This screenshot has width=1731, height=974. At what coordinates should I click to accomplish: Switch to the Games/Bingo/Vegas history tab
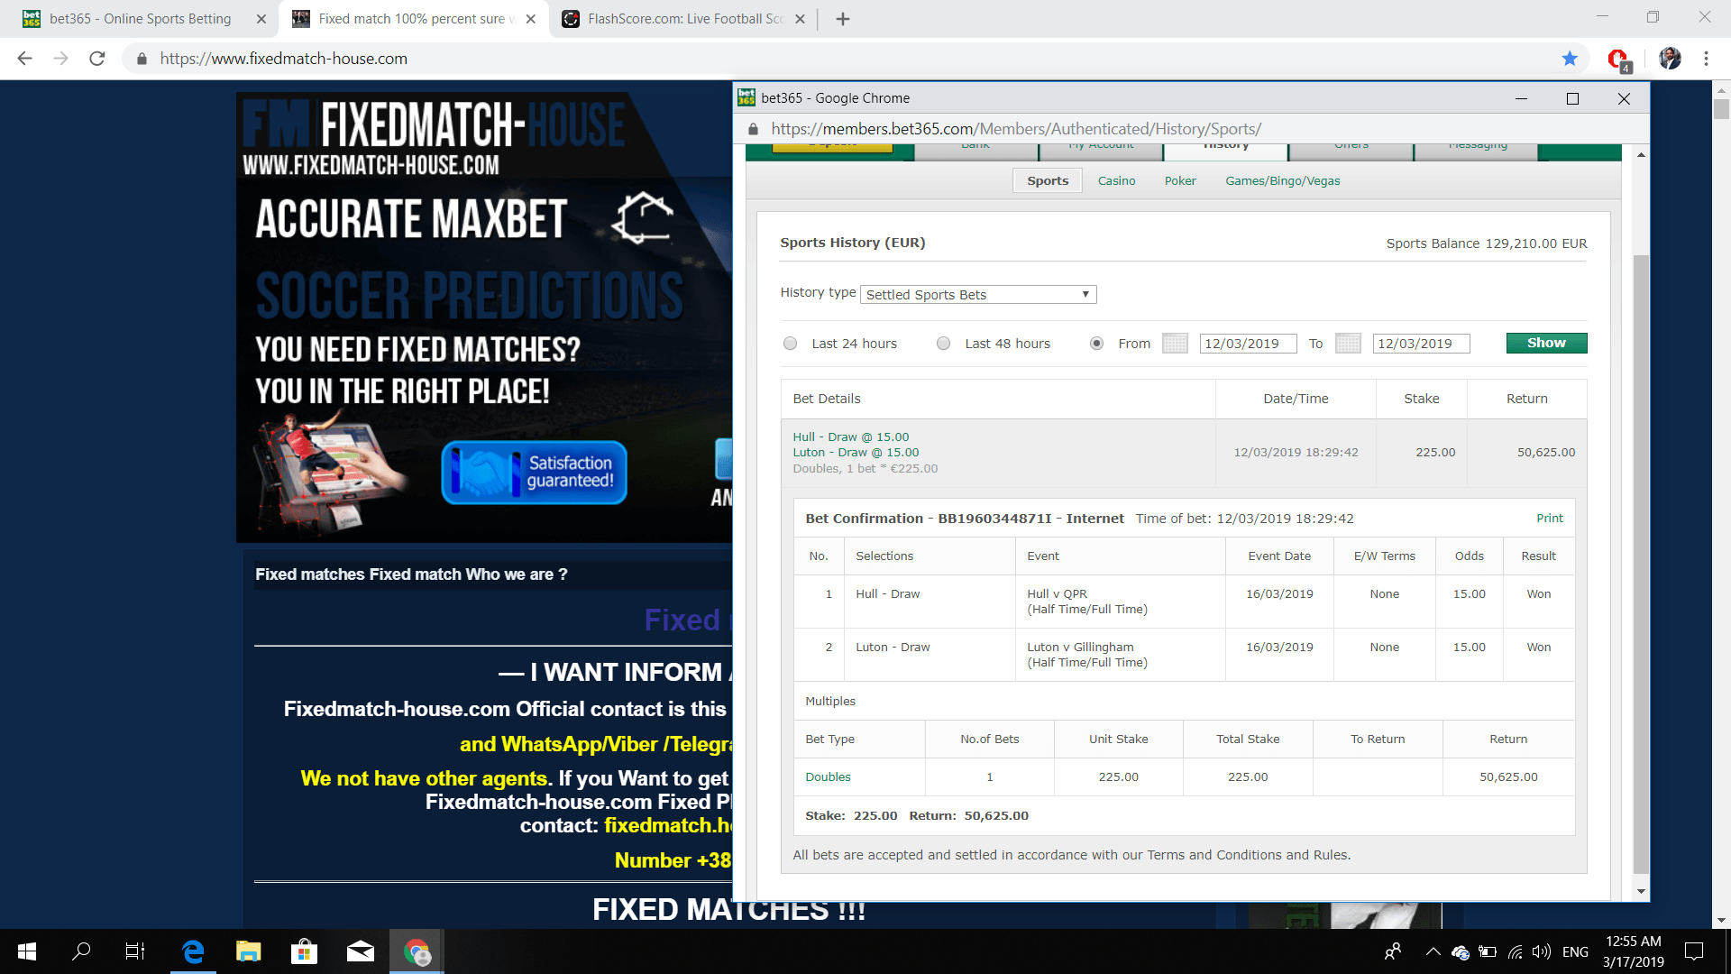[1282, 181]
